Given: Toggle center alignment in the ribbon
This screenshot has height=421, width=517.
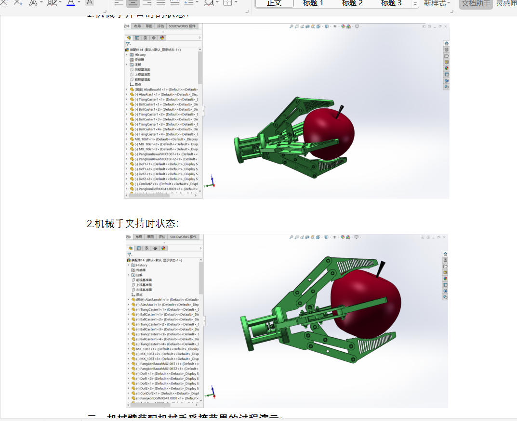Looking at the screenshot, I should [x=133, y=3].
